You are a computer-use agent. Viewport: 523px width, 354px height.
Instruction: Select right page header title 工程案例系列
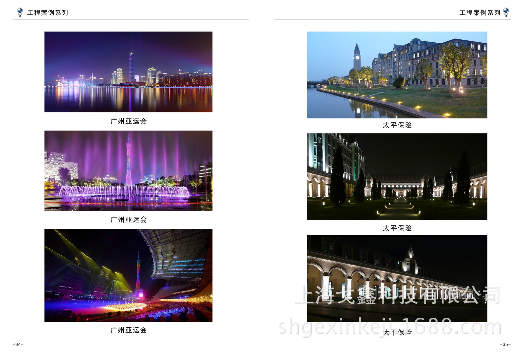coord(480,13)
